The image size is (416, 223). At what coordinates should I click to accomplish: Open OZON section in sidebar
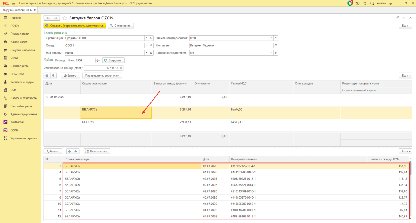coord(14,130)
